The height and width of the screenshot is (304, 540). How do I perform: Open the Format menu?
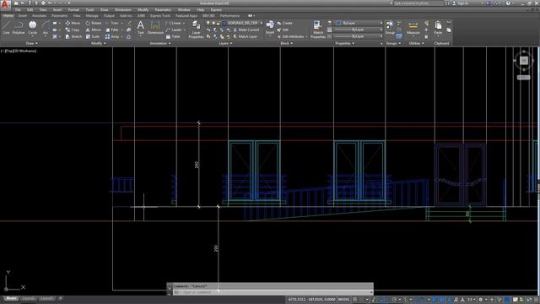pyautogui.click(x=73, y=10)
